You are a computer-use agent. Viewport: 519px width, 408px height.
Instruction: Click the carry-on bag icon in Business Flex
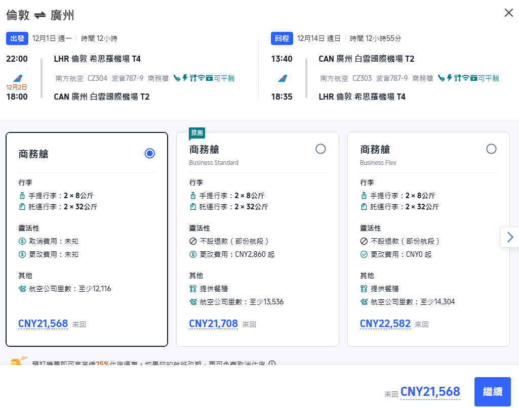pyautogui.click(x=364, y=196)
